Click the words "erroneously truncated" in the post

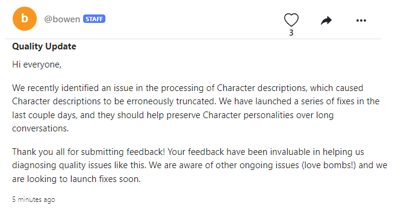click(172, 101)
